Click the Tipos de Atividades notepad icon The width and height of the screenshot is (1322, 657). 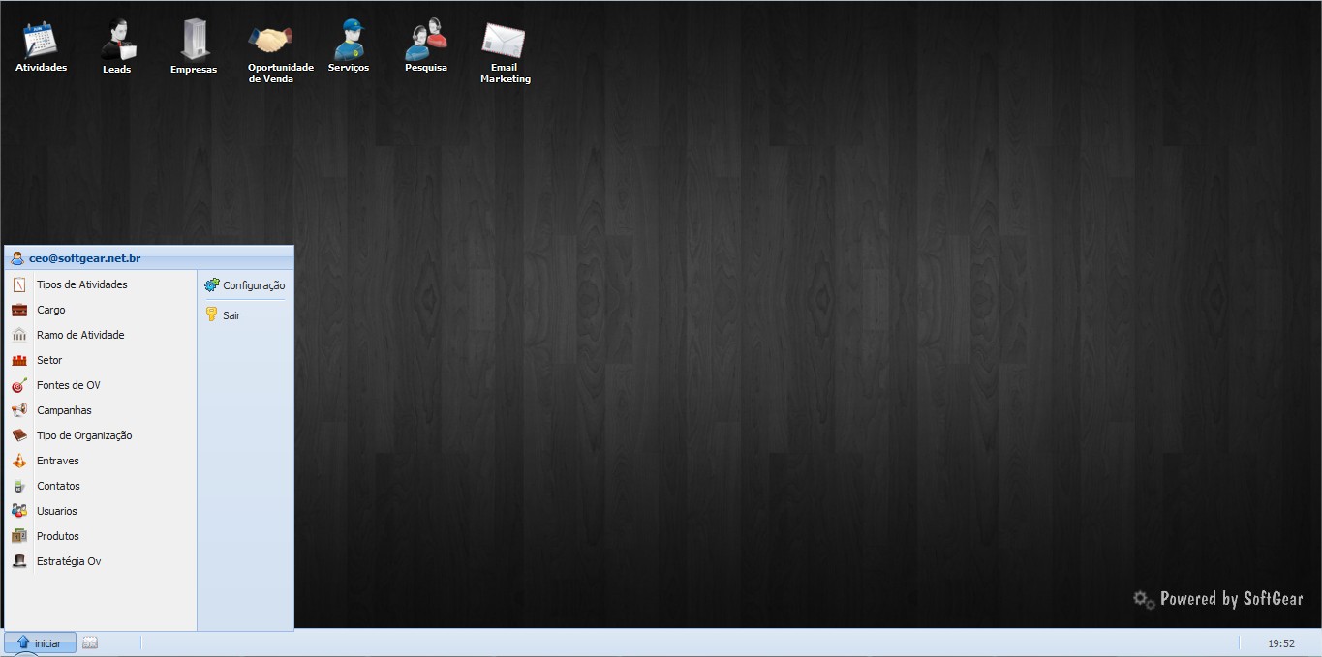[19, 284]
